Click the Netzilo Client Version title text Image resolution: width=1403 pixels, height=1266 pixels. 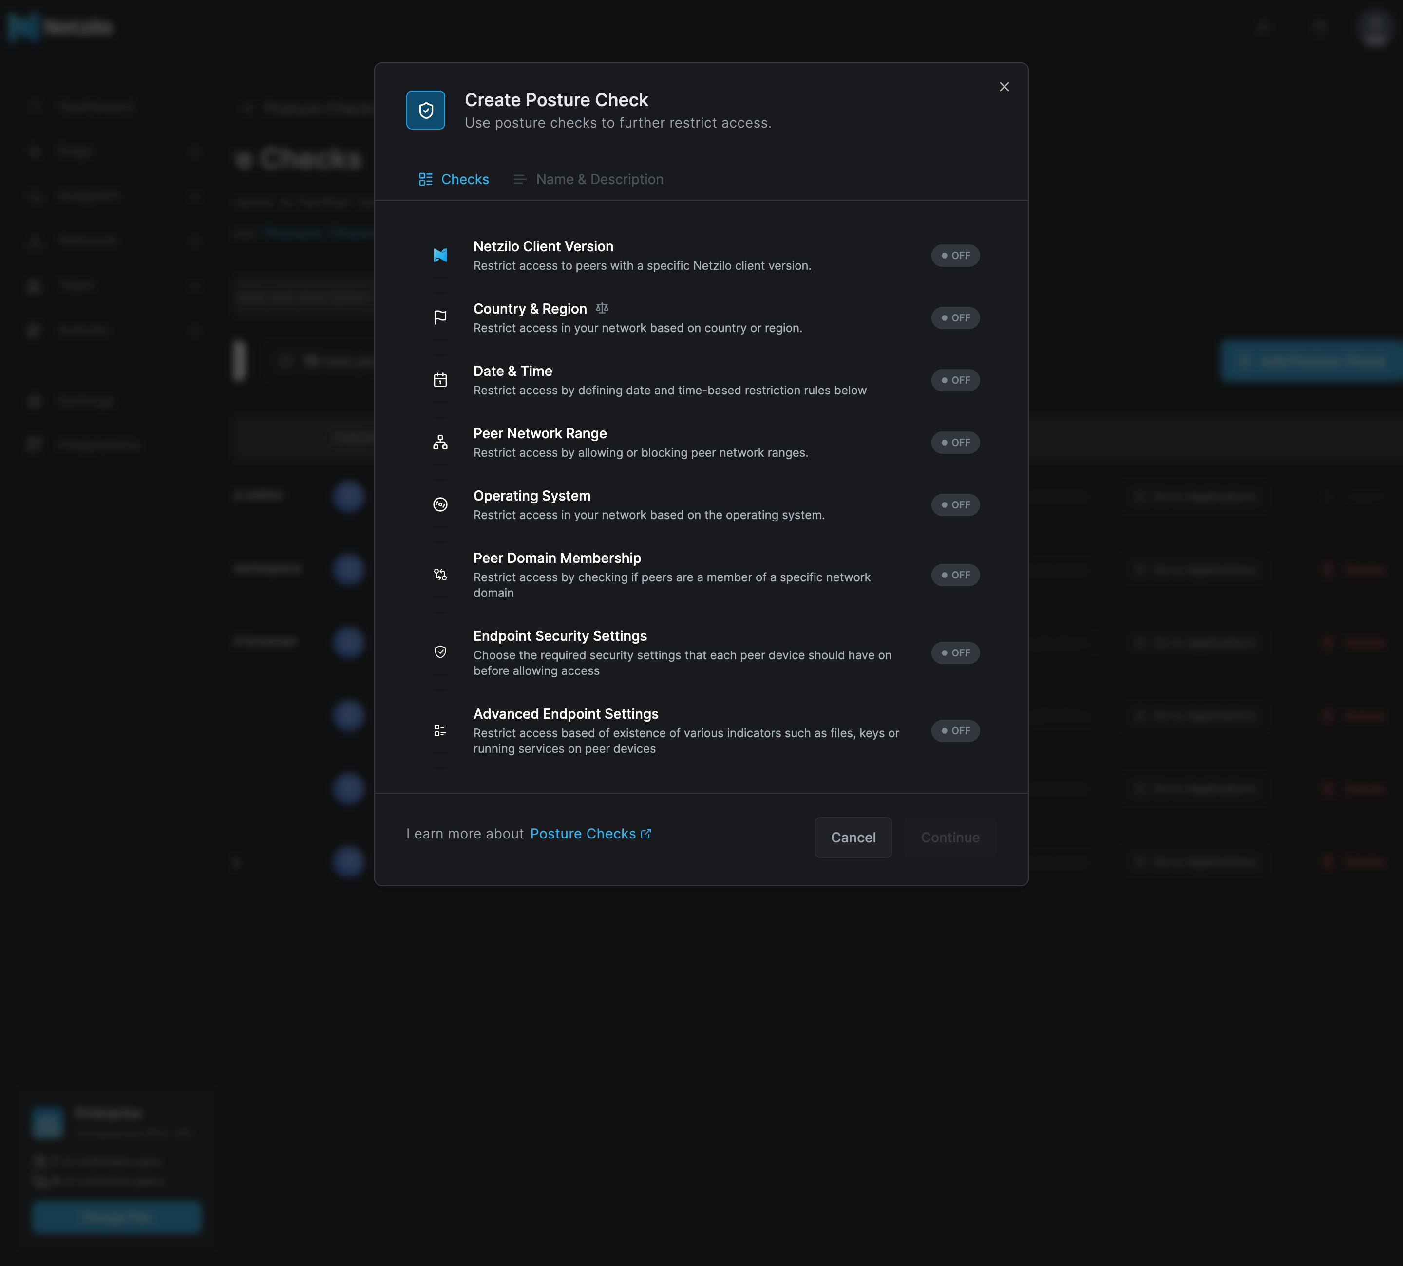coord(543,246)
